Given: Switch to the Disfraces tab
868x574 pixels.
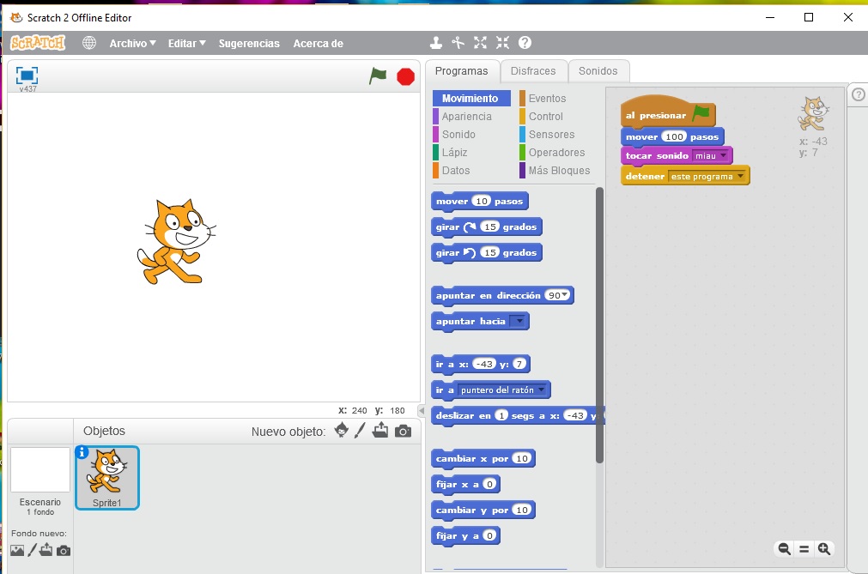Looking at the screenshot, I should pyautogui.click(x=534, y=71).
